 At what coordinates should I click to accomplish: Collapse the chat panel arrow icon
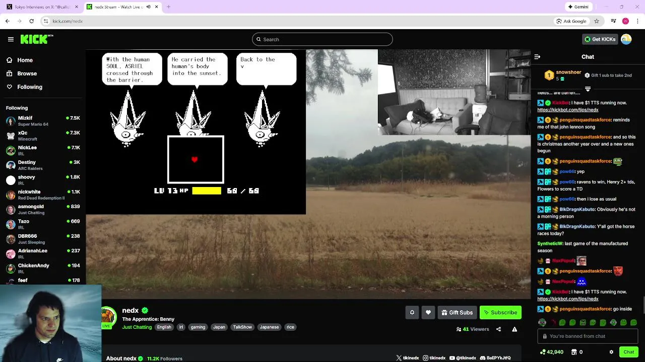(537, 57)
